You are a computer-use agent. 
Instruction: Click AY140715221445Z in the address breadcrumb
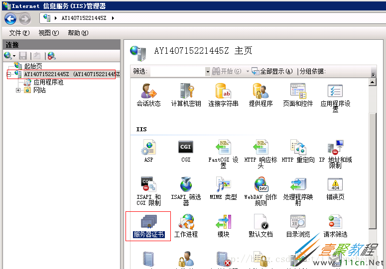(x=84, y=18)
